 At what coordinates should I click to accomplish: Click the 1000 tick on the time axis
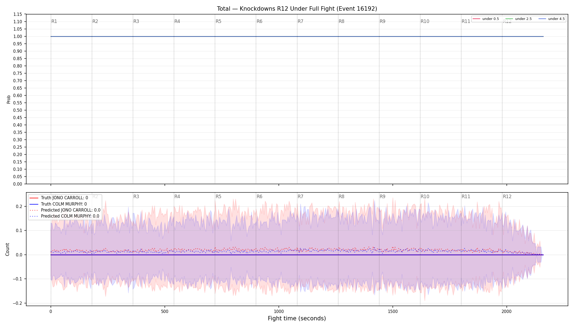click(279, 311)
